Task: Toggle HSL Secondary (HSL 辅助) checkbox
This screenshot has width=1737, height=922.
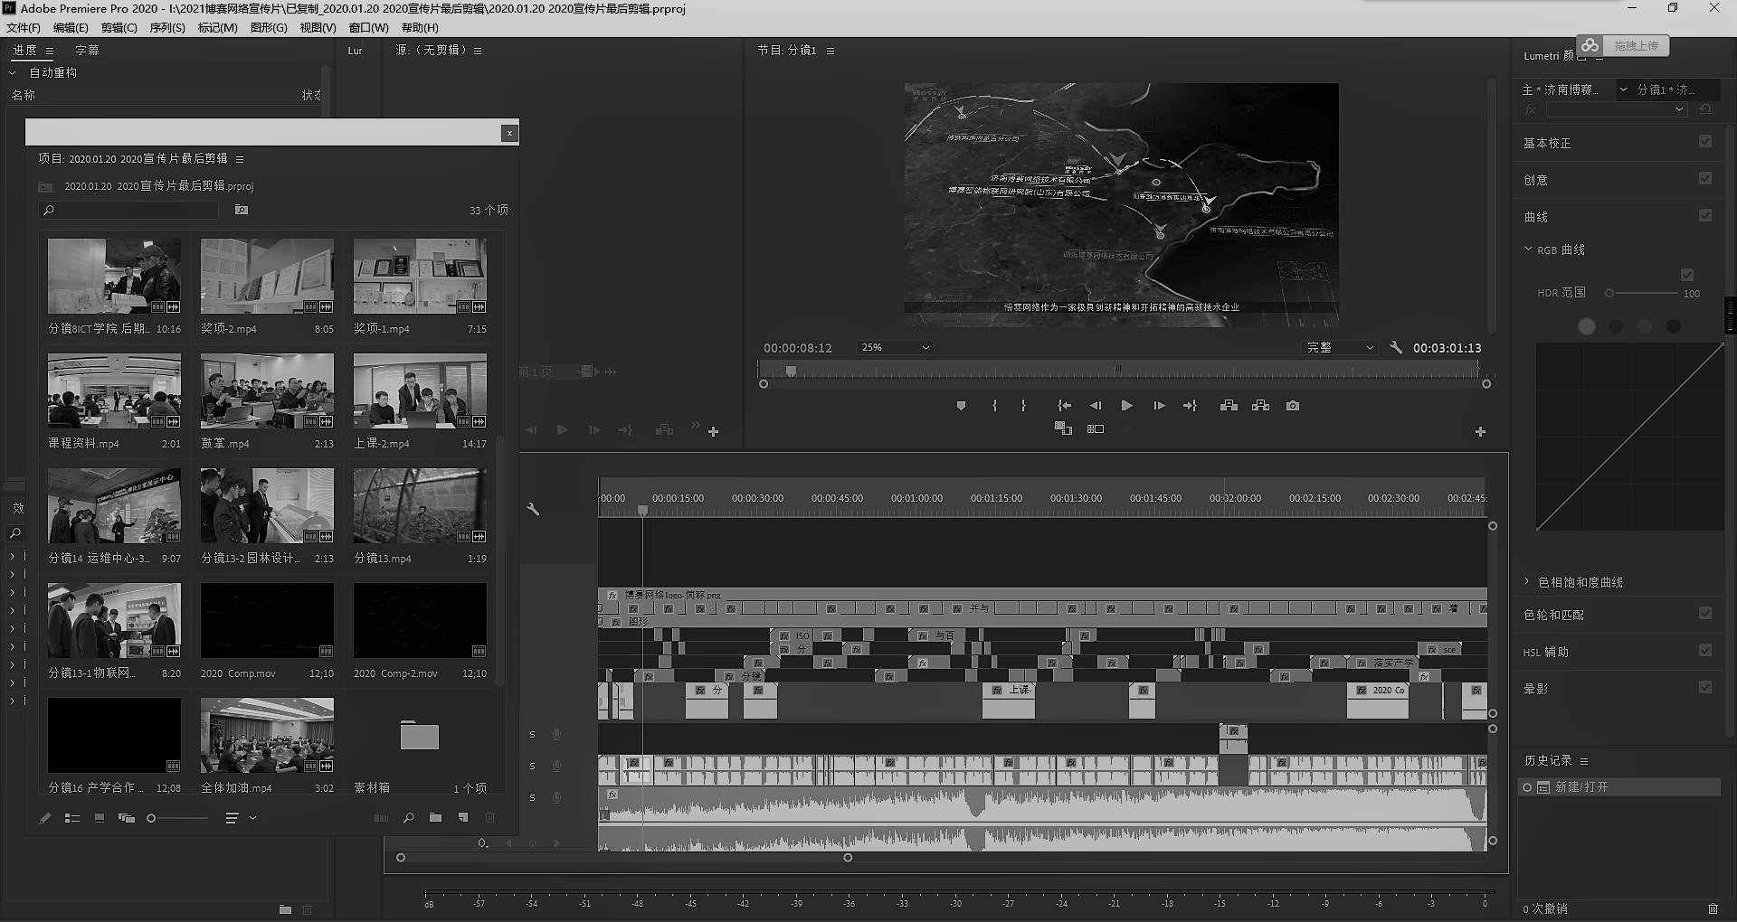Action: (x=1705, y=650)
